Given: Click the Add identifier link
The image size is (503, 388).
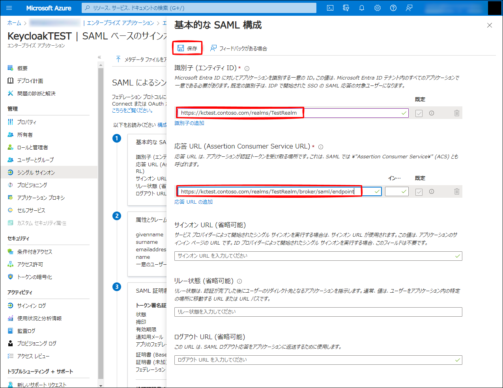Looking at the screenshot, I should [189, 123].
